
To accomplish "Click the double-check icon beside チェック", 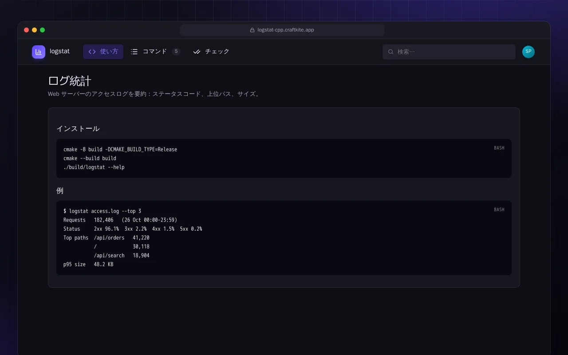I will click(197, 51).
